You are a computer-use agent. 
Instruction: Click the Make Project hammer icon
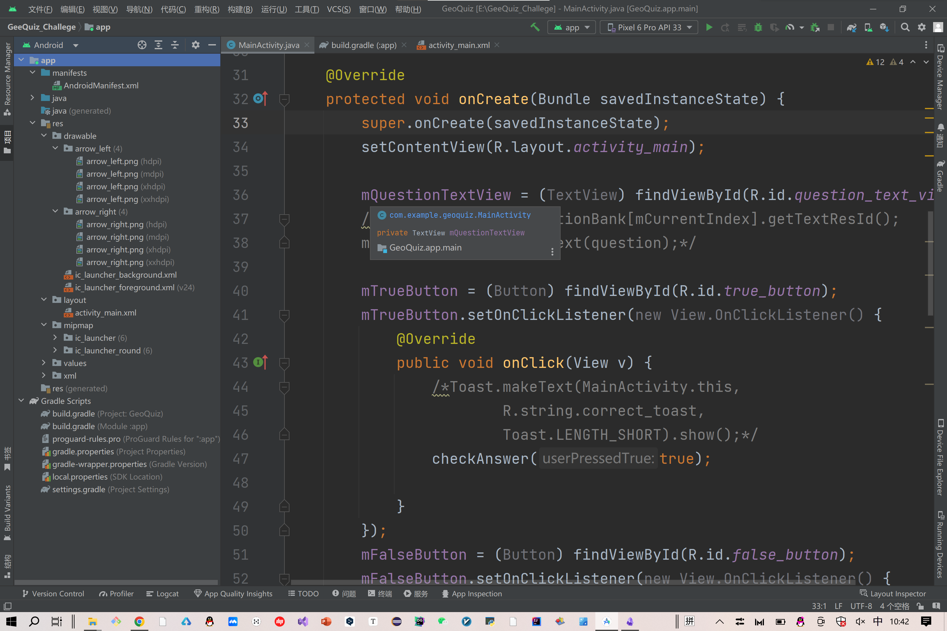pyautogui.click(x=535, y=27)
